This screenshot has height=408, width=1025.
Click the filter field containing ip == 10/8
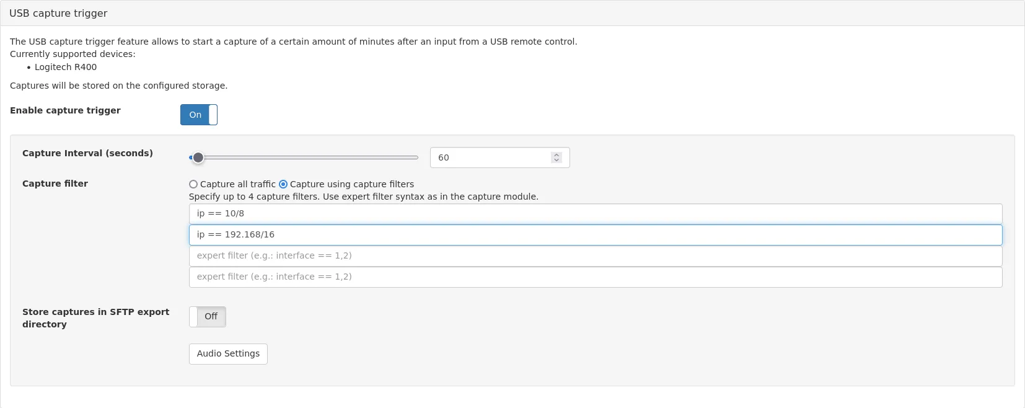[595, 214]
